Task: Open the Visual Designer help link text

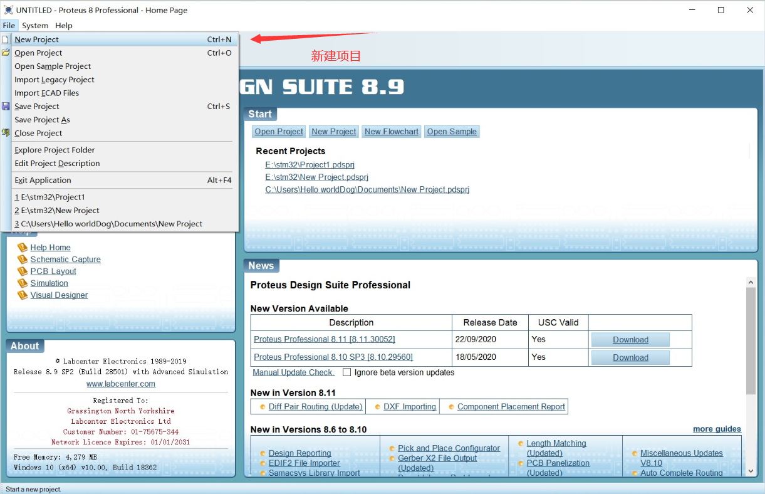Action: coord(59,295)
